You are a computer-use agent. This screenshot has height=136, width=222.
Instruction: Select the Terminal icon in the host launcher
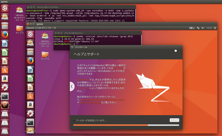[5, 96]
